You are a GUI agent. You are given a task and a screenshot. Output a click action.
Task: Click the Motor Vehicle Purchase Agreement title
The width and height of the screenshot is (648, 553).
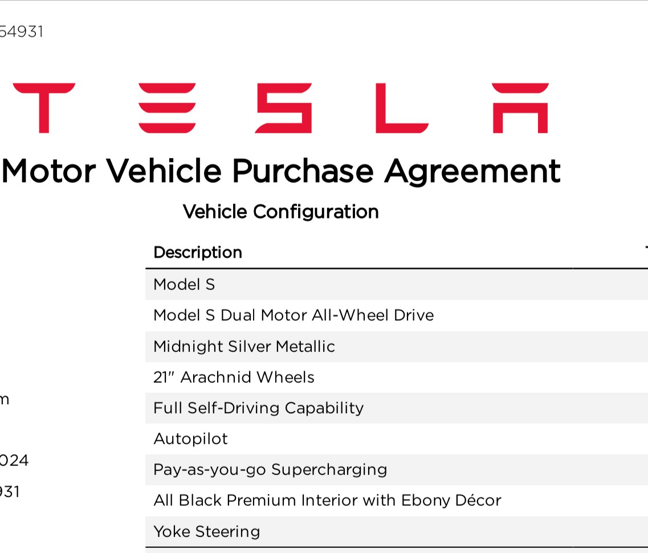[x=281, y=170]
